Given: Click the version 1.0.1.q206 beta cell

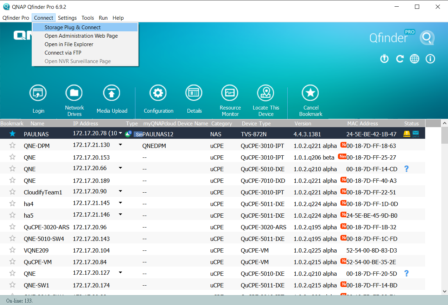Looking at the screenshot, I should 314,157.
